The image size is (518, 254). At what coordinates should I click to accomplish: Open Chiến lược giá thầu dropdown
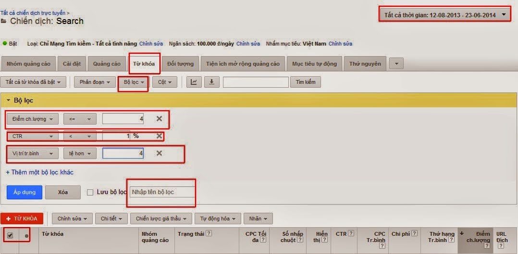(x=161, y=219)
